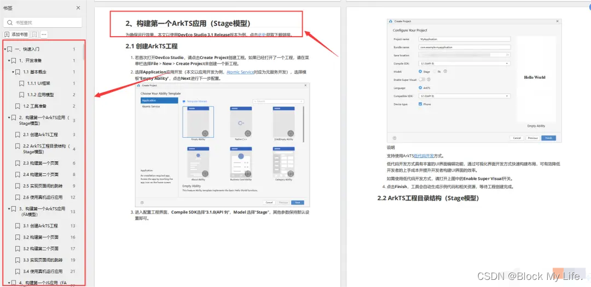This screenshot has width=591, height=287.
Task: Collapse the 一、快速入门 bookmark node
Action: pos(5,49)
